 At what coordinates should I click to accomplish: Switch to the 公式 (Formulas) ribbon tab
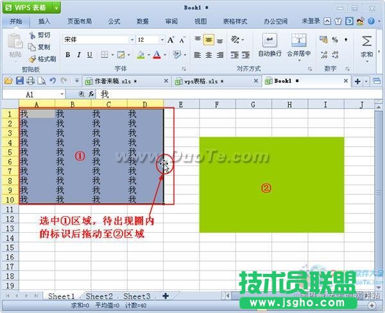(x=114, y=21)
